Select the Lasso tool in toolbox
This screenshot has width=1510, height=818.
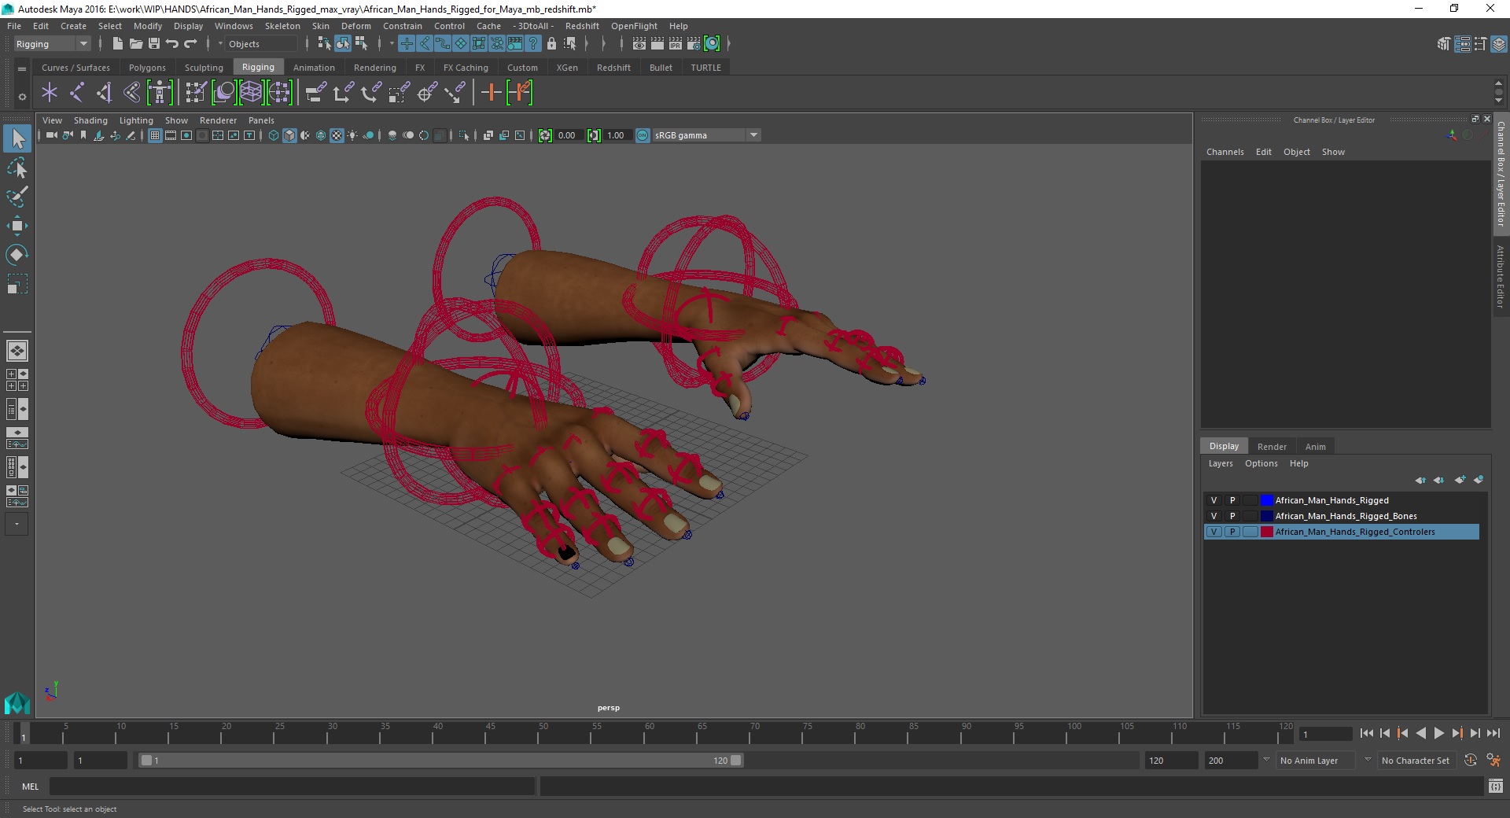click(17, 168)
